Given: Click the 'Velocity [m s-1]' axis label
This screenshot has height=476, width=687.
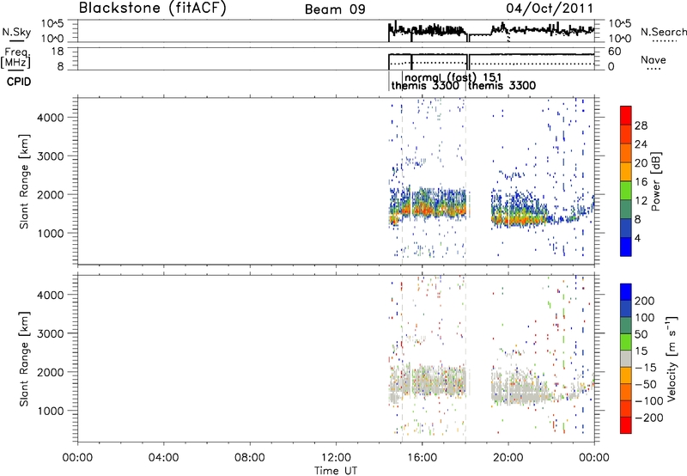Looking at the screenshot, I should [672, 358].
